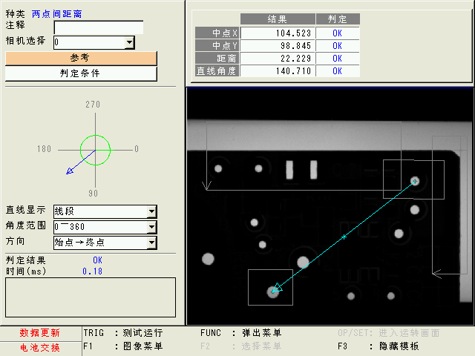Expand the 方向 dropdown showing 始点→终点
This screenshot has height=356, width=475.
click(151, 243)
